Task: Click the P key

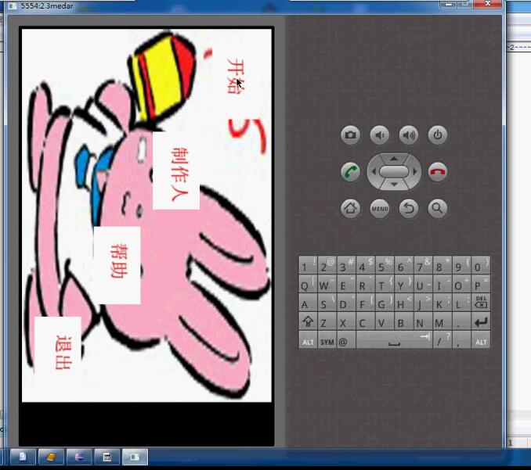Action: 481,284
